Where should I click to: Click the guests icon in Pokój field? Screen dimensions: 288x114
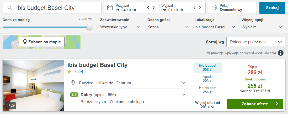pyautogui.click(x=214, y=8)
